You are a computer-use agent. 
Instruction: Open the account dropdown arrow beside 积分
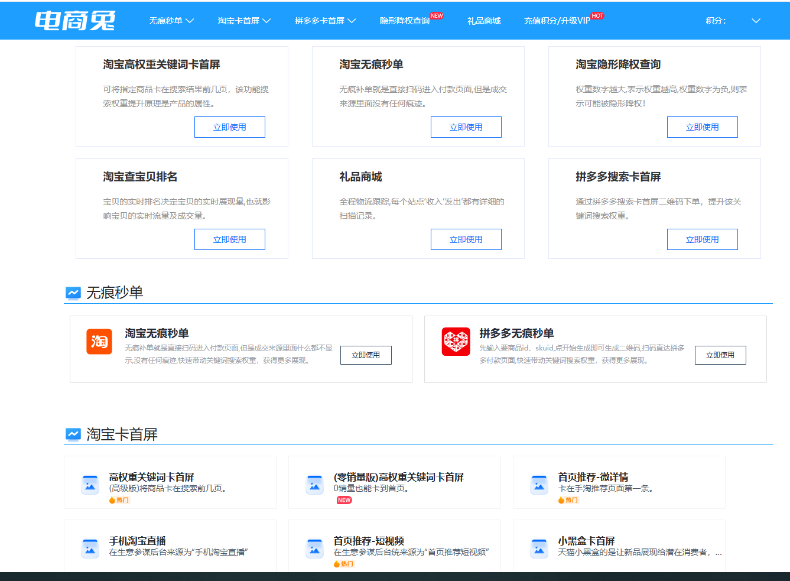[756, 21]
